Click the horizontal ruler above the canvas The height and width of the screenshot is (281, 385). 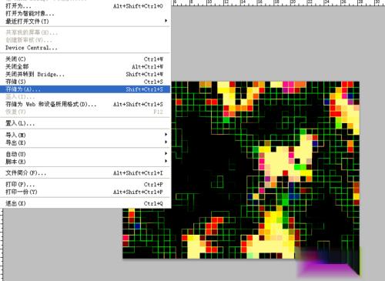(278, 3)
